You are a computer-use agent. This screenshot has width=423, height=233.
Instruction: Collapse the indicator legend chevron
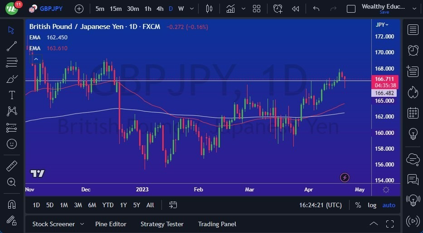click(x=36, y=59)
